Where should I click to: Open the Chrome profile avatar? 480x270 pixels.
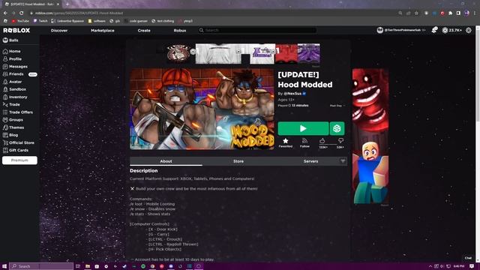pos(466,13)
